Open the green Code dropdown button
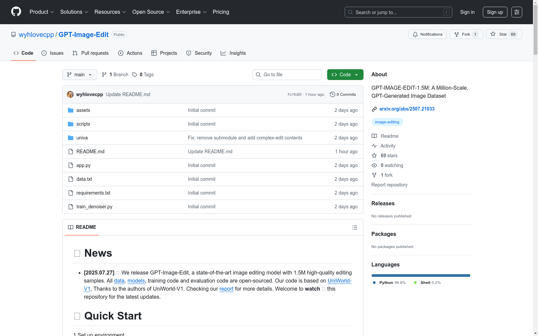Screen dimensions: 538x336 (345, 75)
